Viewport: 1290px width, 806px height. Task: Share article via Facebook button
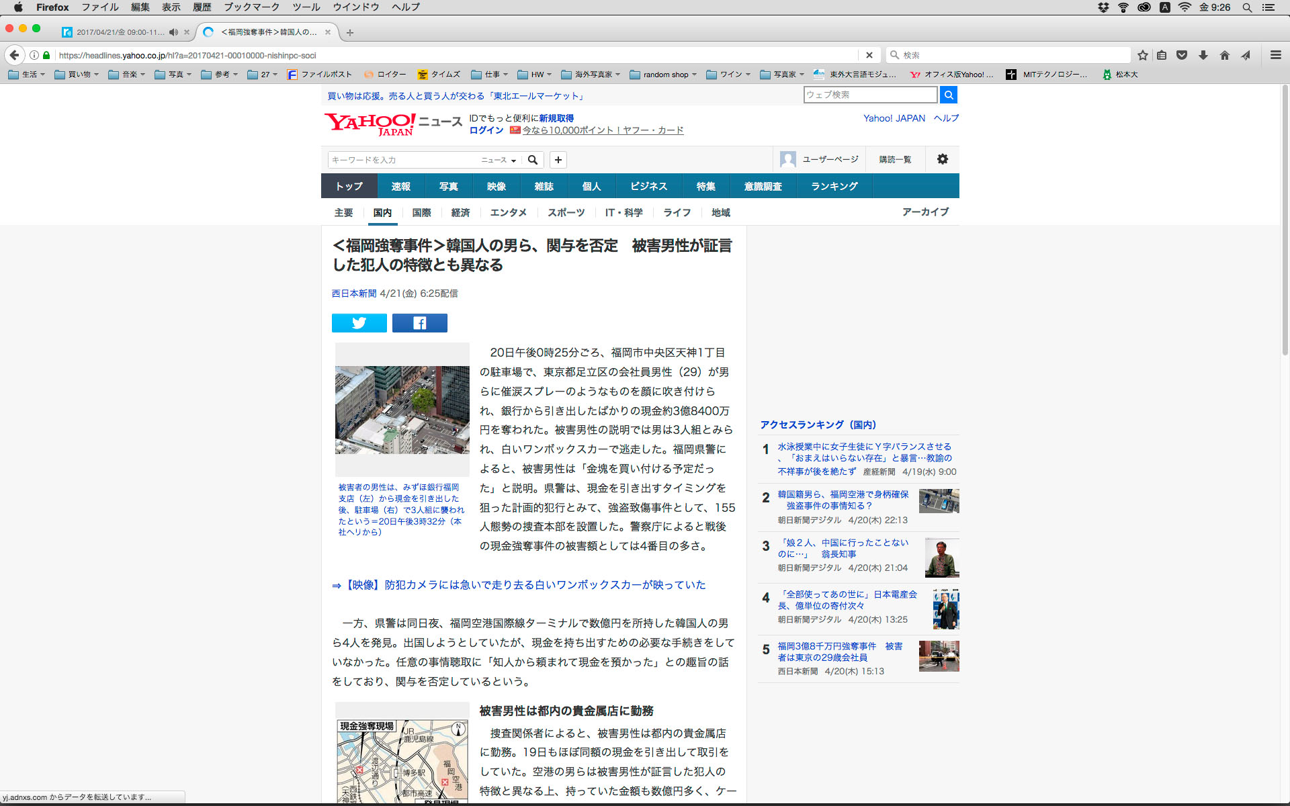[x=419, y=323]
